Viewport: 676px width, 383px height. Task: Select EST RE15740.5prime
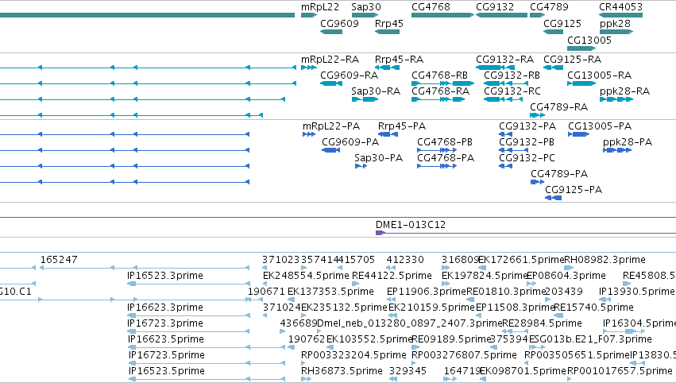pos(593,308)
